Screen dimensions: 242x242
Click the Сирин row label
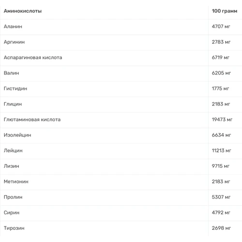[12, 212]
